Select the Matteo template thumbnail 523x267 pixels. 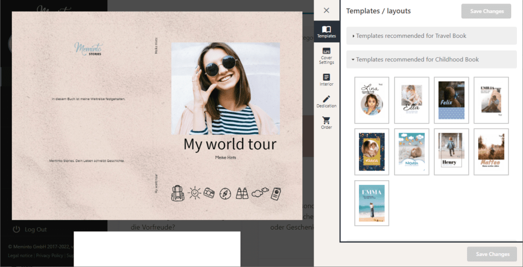491,152
